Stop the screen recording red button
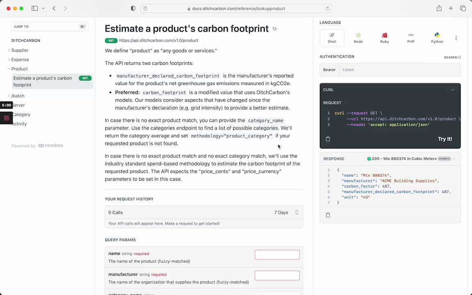 [6, 118]
